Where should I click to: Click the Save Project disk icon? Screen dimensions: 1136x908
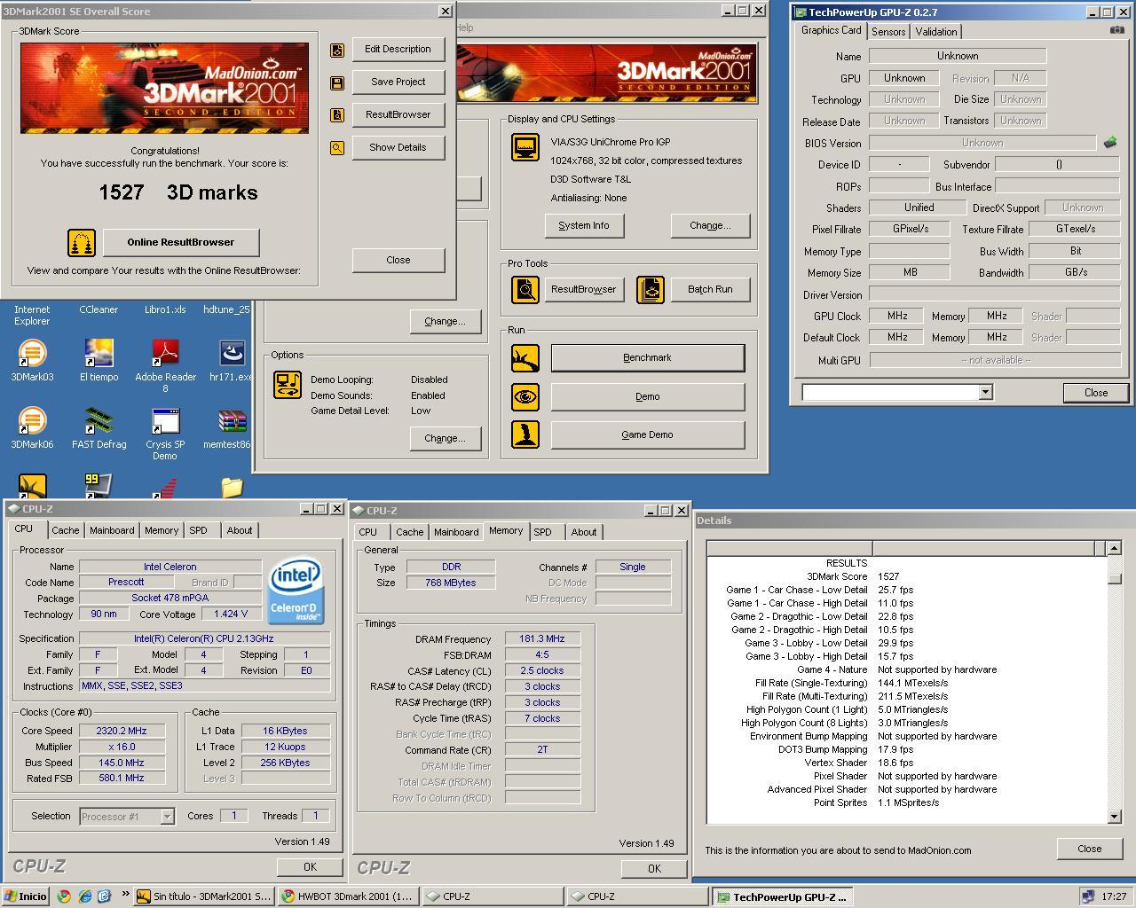pyautogui.click(x=337, y=82)
